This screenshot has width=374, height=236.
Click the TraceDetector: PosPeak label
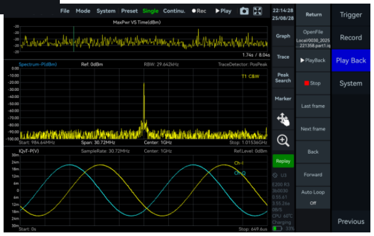[x=242, y=65]
